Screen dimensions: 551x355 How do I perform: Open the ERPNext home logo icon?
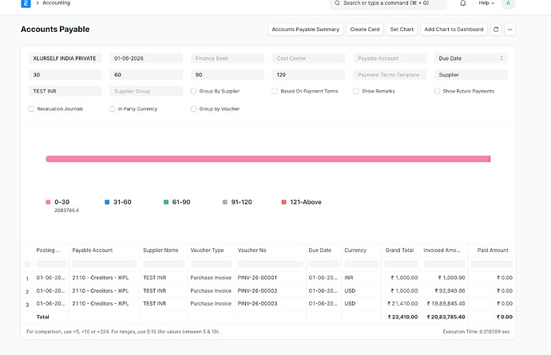point(26,3)
